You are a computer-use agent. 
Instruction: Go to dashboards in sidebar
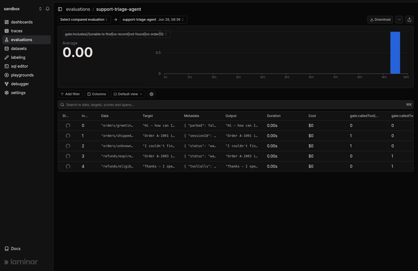pyautogui.click(x=27, y=22)
